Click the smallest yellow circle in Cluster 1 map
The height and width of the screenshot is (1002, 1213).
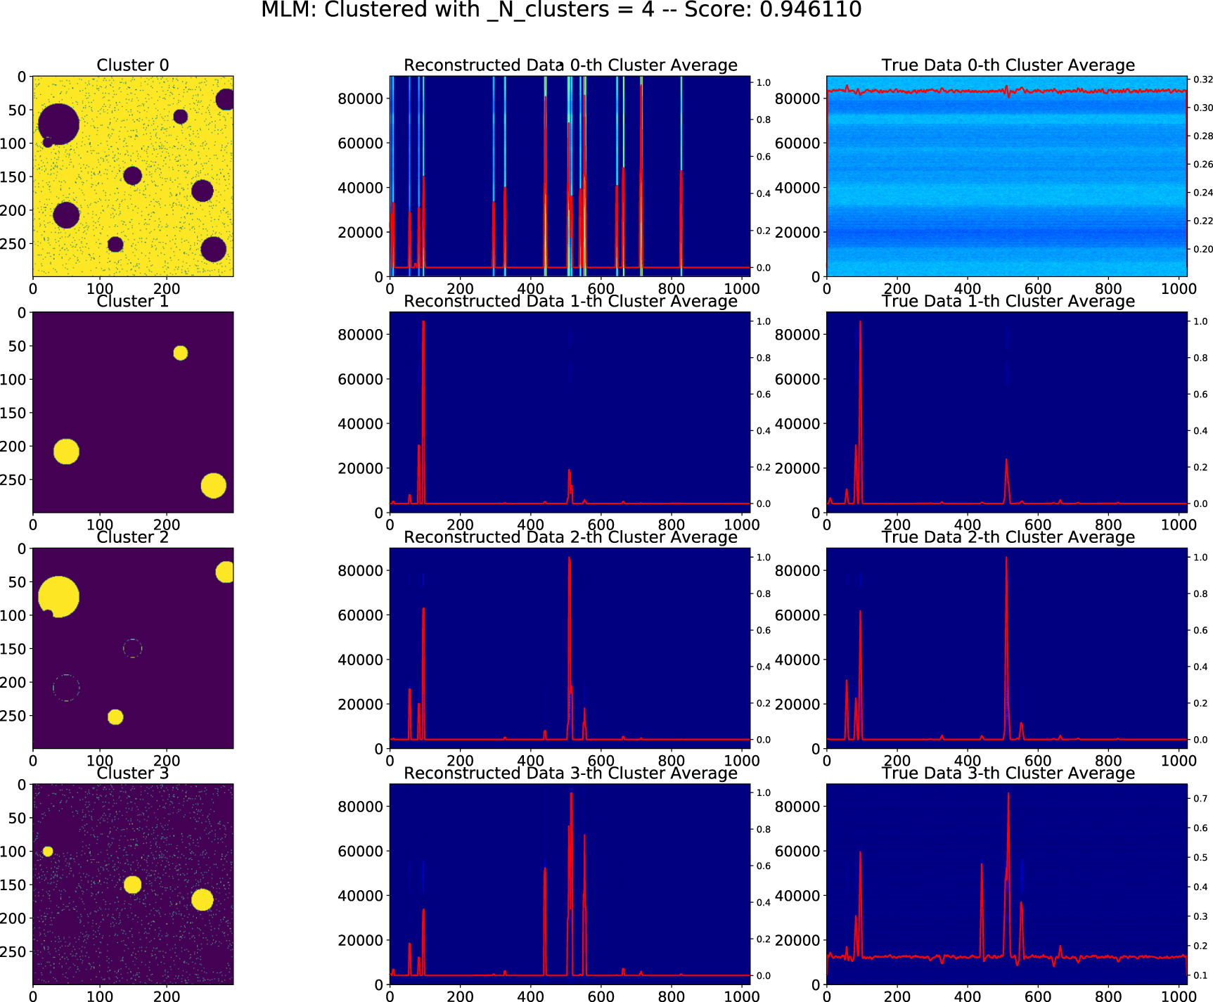(181, 353)
